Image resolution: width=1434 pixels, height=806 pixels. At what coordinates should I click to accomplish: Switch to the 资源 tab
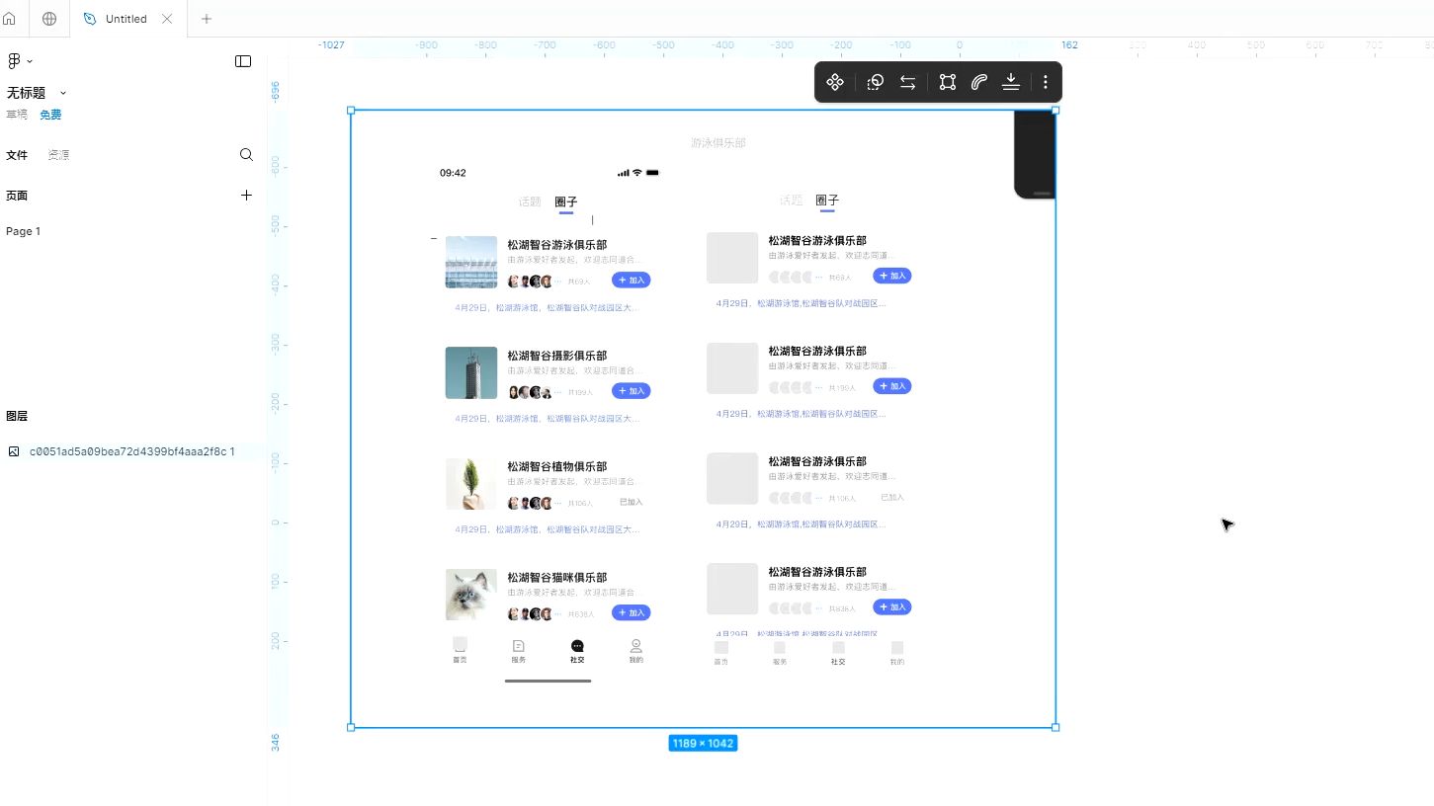[58, 155]
